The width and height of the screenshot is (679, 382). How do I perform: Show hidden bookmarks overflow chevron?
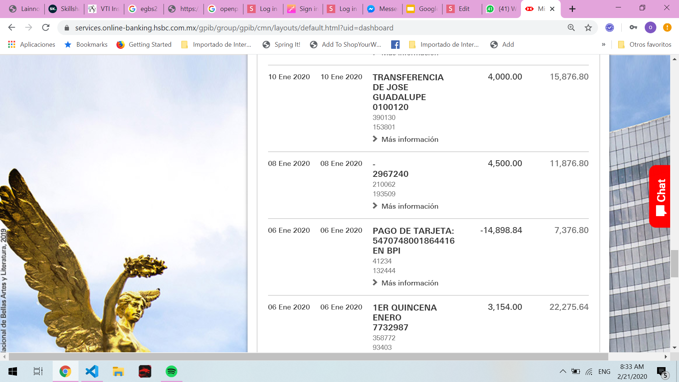pos(603,44)
